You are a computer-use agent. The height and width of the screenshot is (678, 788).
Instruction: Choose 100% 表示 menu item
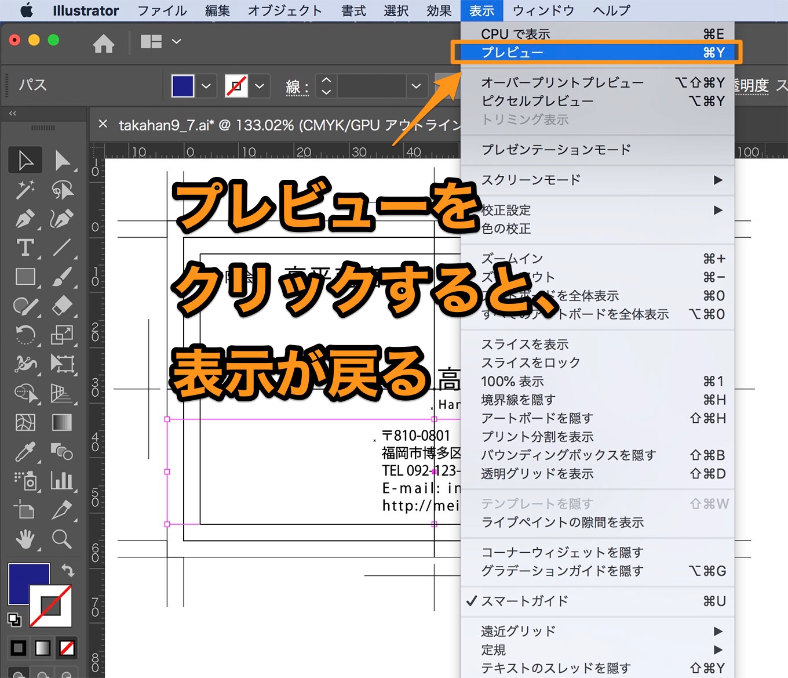(x=597, y=381)
